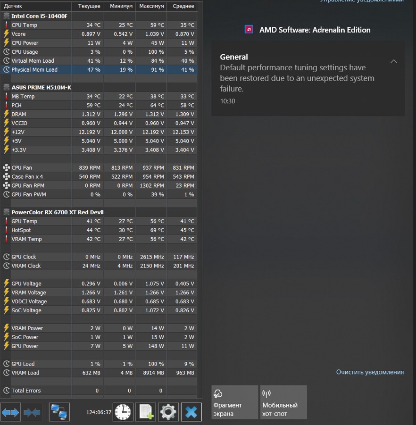Select the GPU Fan PWM sensor label

(29, 194)
